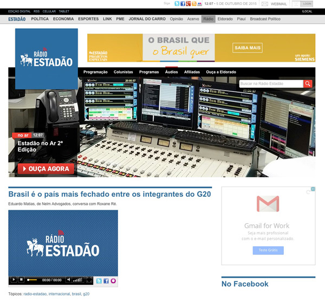This screenshot has width=325, height=302.
Task: Mute the player's speaker icon
Action: (x=69, y=280)
